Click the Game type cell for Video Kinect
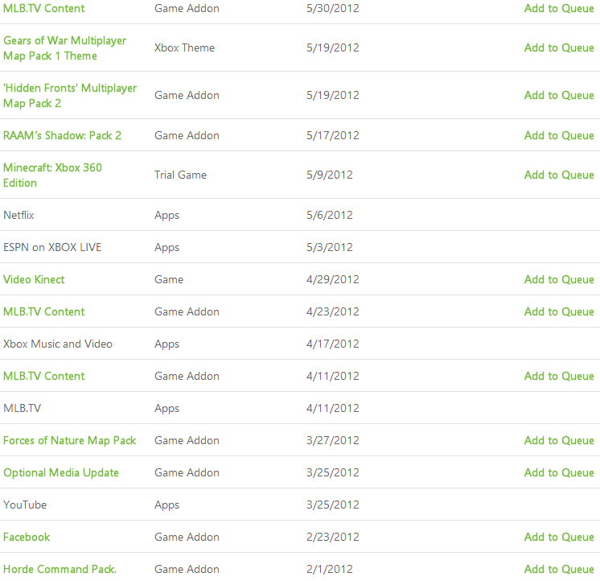Screen dimensions: 600x581 click(x=169, y=279)
